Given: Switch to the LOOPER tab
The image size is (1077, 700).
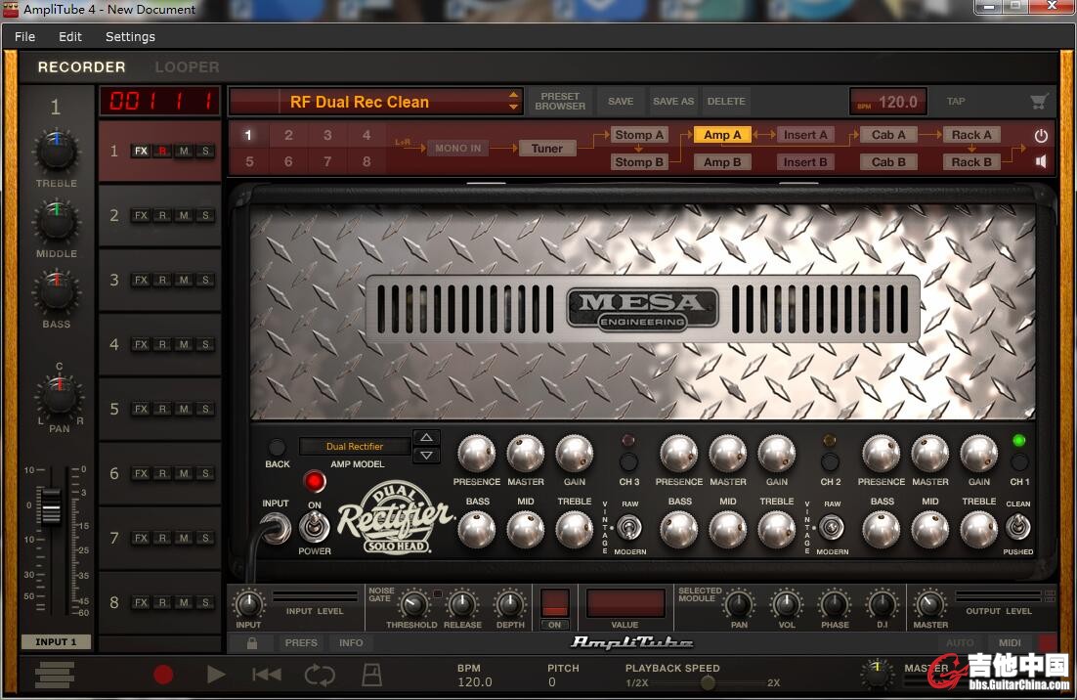Looking at the screenshot, I should click(x=187, y=67).
